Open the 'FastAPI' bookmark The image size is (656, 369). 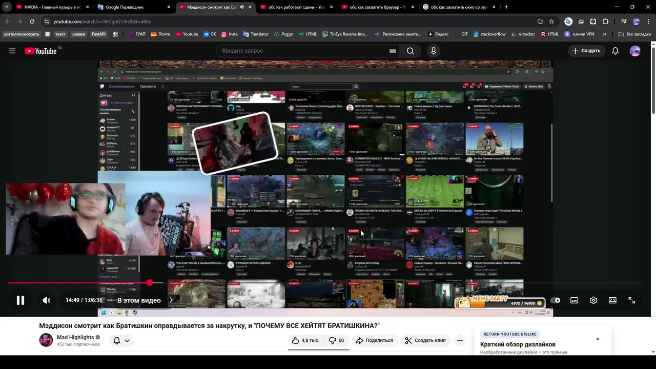coord(98,34)
